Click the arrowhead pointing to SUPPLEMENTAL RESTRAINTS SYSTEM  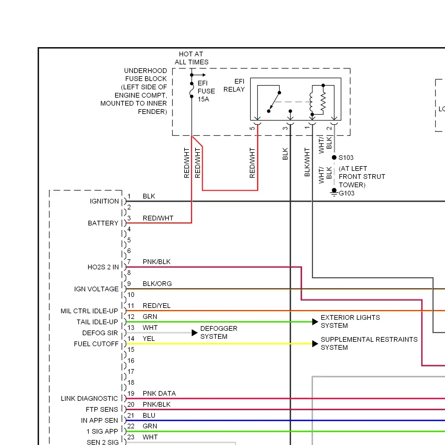315,344
